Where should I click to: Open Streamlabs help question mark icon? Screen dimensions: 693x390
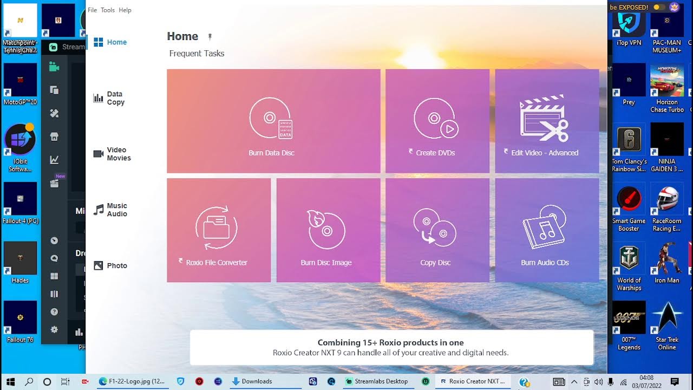tap(54, 311)
